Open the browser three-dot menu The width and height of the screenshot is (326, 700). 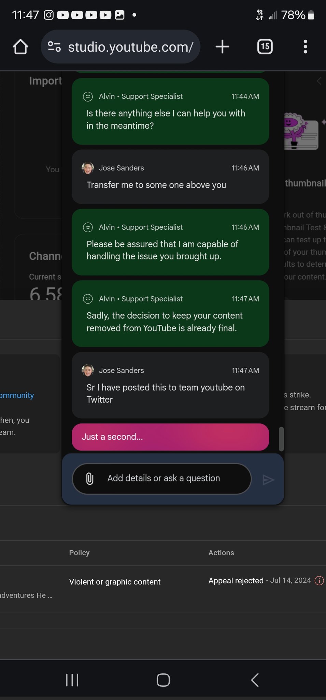pyautogui.click(x=306, y=46)
